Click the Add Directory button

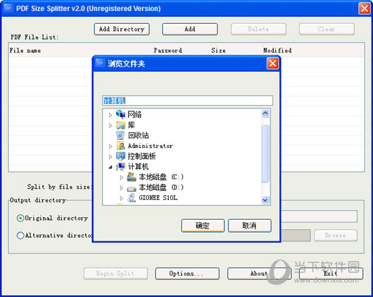pos(122,29)
